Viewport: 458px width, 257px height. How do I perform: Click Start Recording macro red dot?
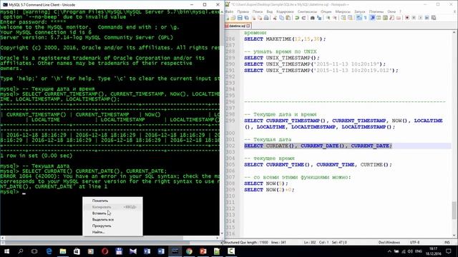[x=407, y=18]
